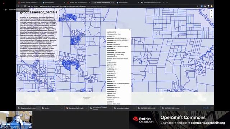Open canceled ecfire.dump (1).sql.gz download
Image resolution: width=230 pixels, height=129 pixels.
[98, 108]
